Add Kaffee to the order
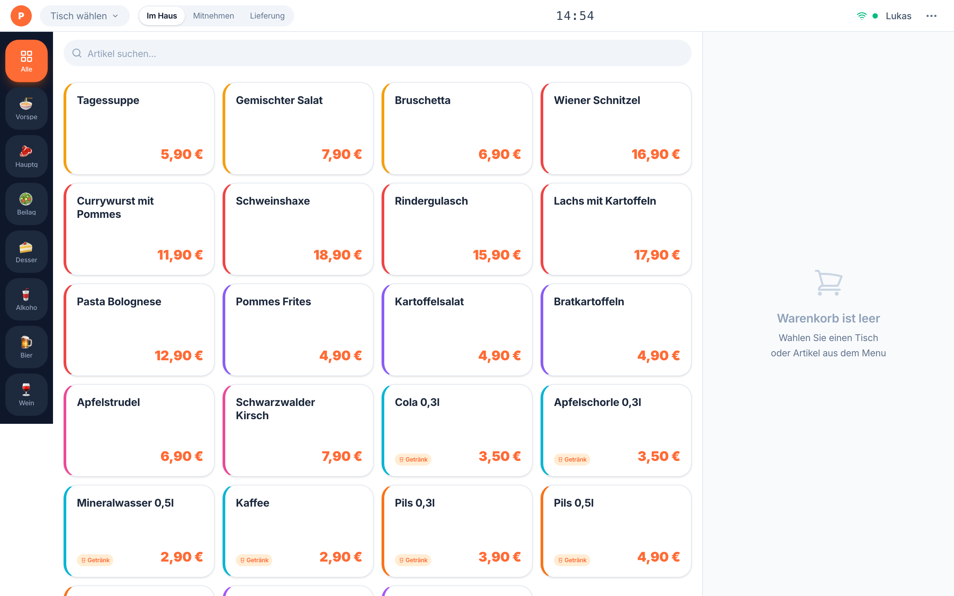The image size is (954, 596). tap(298, 531)
